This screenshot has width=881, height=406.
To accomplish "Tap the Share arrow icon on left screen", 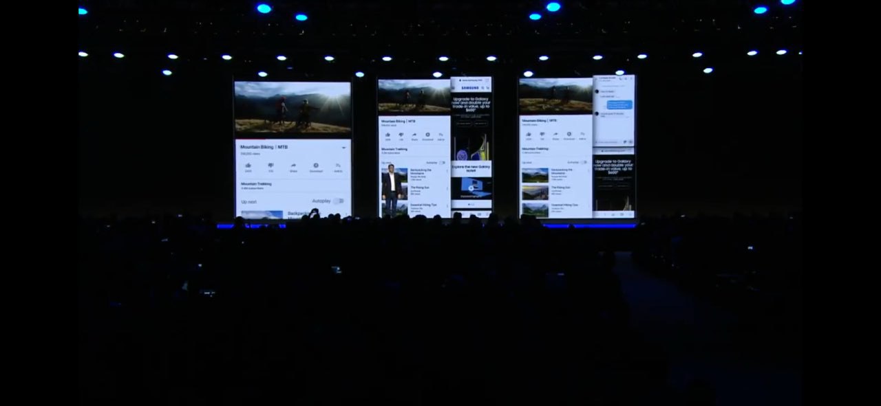I will coord(293,165).
